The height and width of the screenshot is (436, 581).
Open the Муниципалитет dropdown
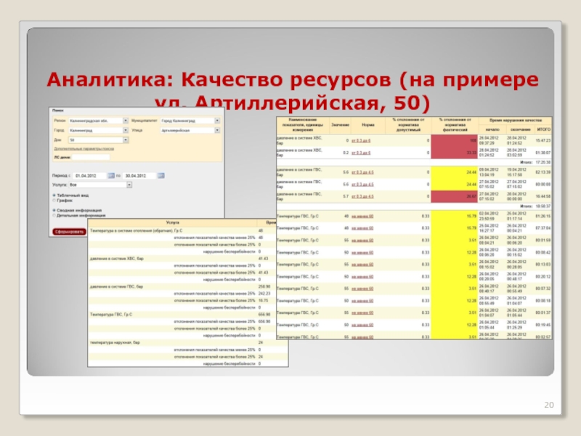(x=217, y=121)
